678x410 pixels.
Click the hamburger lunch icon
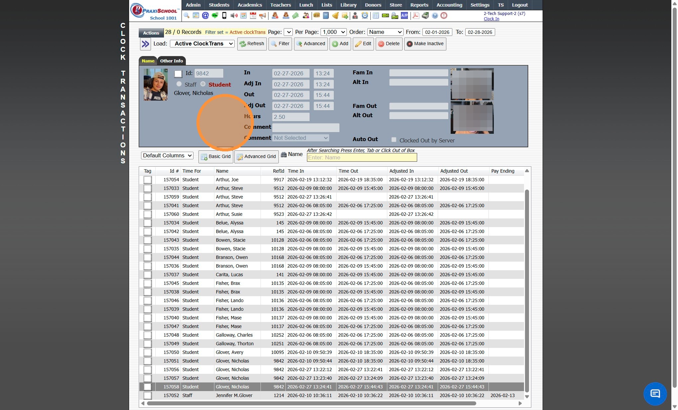click(x=316, y=16)
